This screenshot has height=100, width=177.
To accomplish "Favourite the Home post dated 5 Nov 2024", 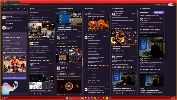I will click(37, 39).
